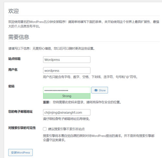Tick the search engine visibility checkbox
The height and width of the screenshot is (158, 162).
(x=45, y=129)
